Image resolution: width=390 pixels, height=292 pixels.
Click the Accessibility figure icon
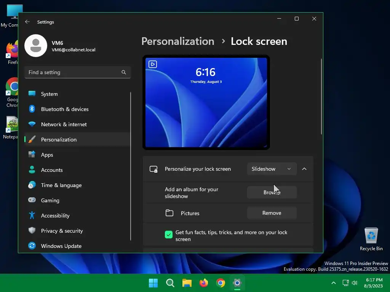pyautogui.click(x=32, y=215)
